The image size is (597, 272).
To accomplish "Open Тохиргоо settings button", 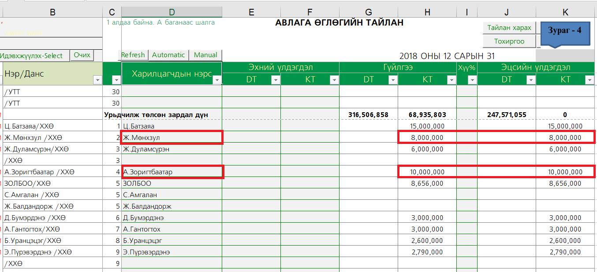I will (509, 41).
